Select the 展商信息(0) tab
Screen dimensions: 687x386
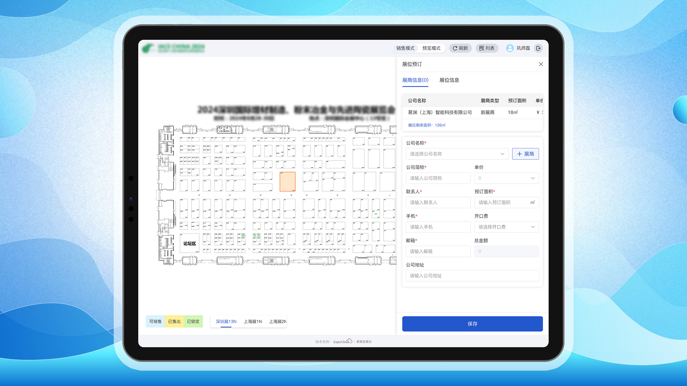(x=415, y=80)
